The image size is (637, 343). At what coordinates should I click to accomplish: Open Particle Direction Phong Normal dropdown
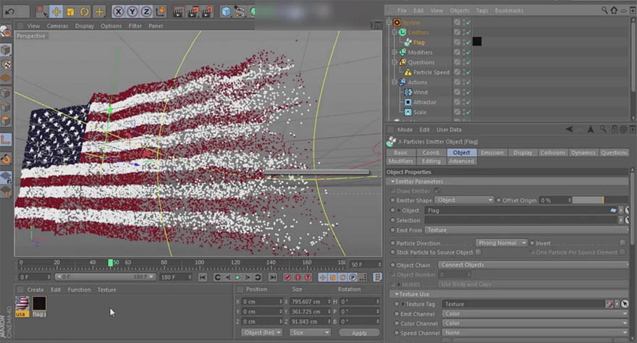click(x=502, y=242)
